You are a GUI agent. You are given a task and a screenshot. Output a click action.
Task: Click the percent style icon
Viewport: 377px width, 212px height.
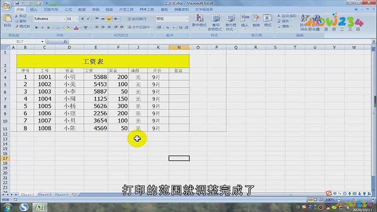coord(168,28)
